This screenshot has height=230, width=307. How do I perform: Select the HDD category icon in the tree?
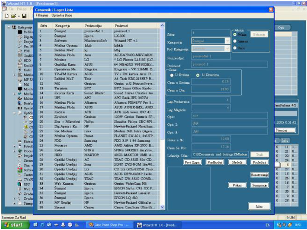click(20, 60)
